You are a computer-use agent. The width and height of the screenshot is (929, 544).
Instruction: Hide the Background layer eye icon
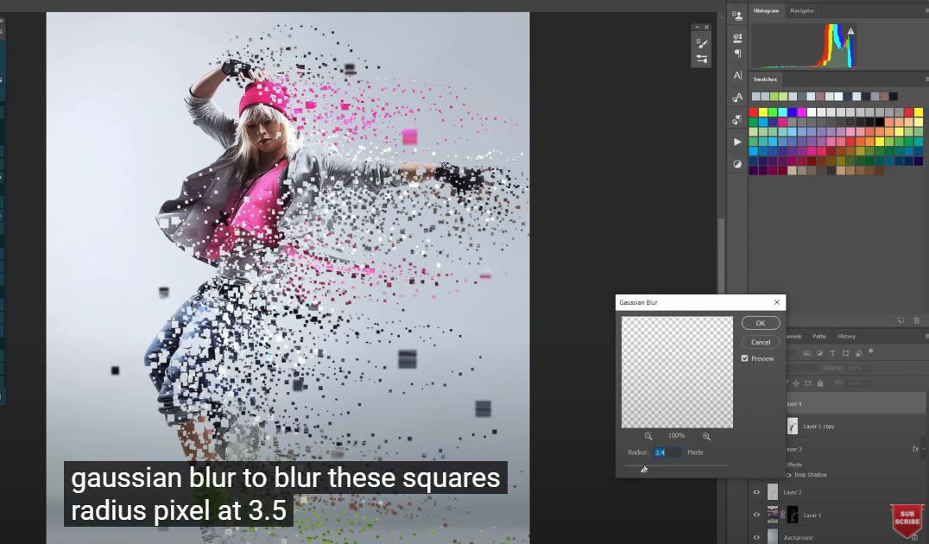(756, 537)
